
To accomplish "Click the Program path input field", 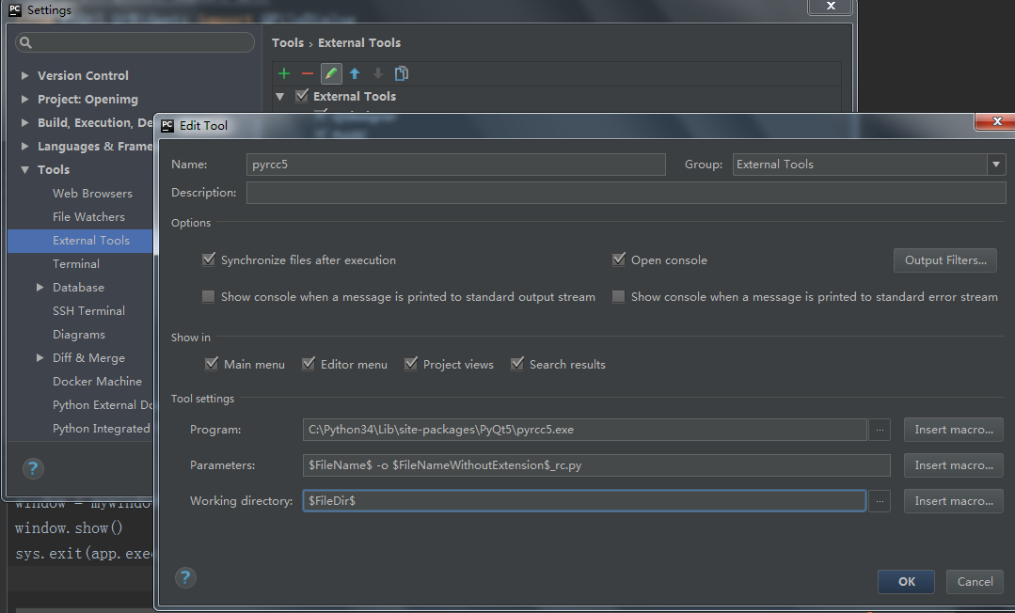I will coord(584,430).
